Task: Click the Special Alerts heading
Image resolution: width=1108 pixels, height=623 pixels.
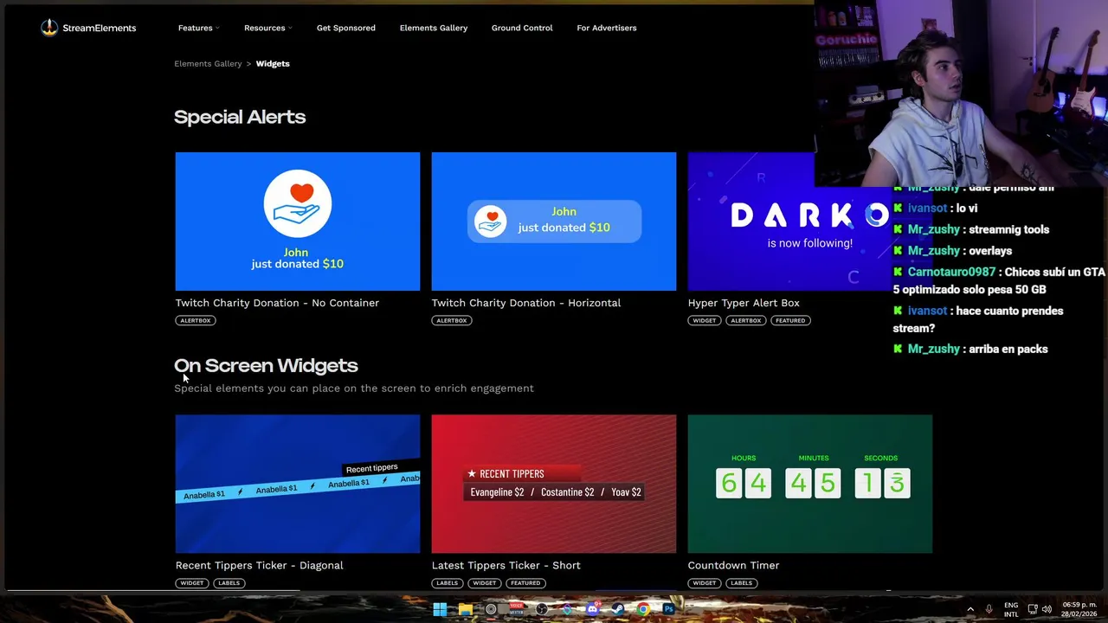Action: pyautogui.click(x=240, y=117)
